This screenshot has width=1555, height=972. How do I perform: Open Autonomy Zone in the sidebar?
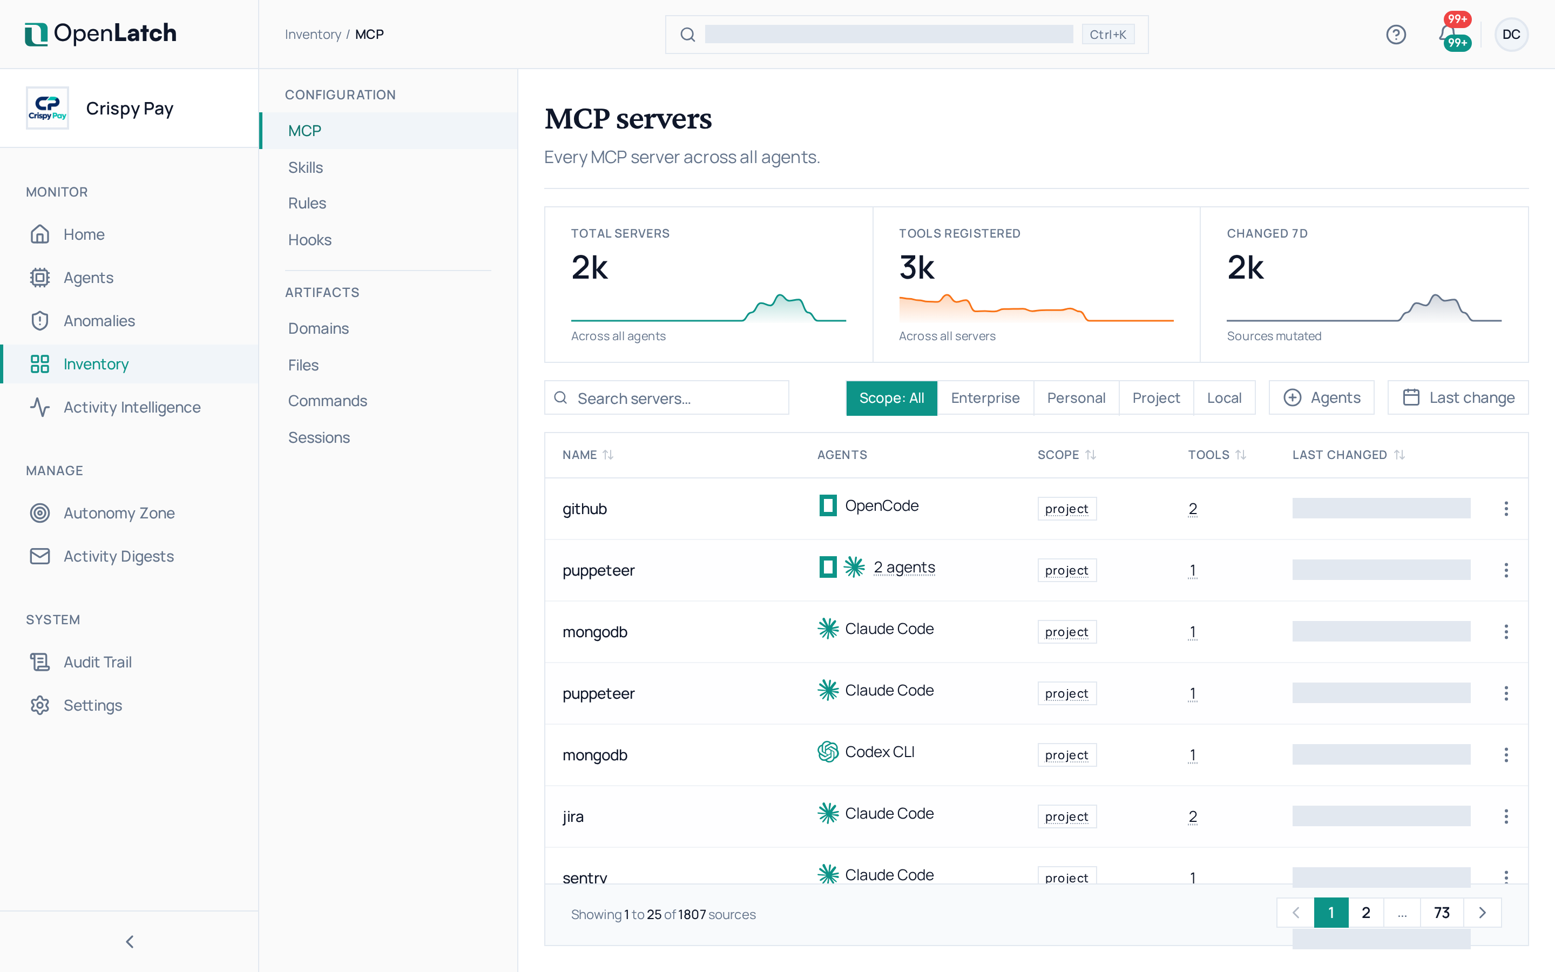pyautogui.click(x=129, y=512)
